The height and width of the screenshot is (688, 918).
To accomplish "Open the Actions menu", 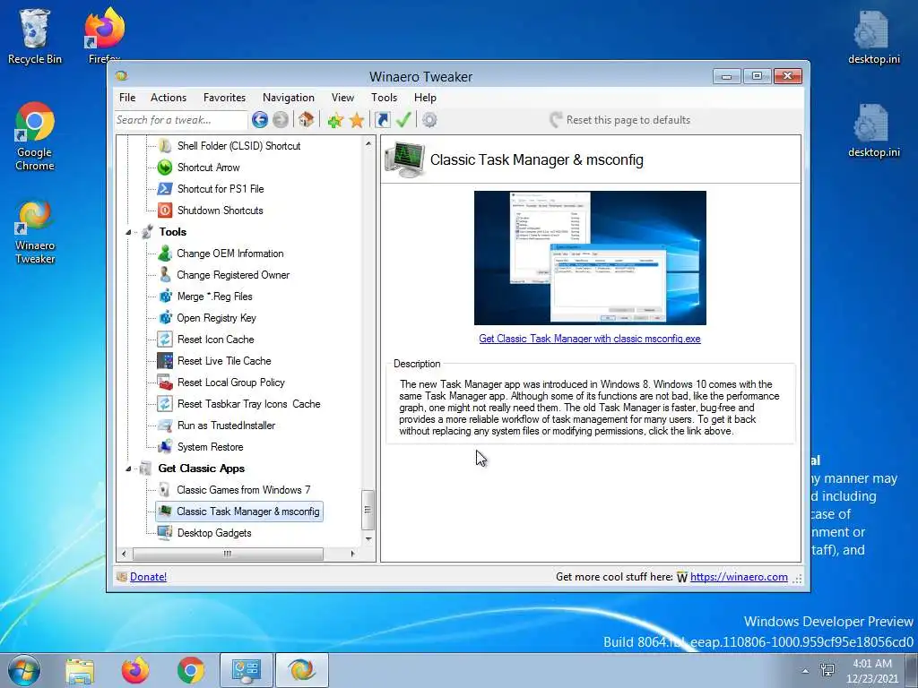I will [x=169, y=98].
